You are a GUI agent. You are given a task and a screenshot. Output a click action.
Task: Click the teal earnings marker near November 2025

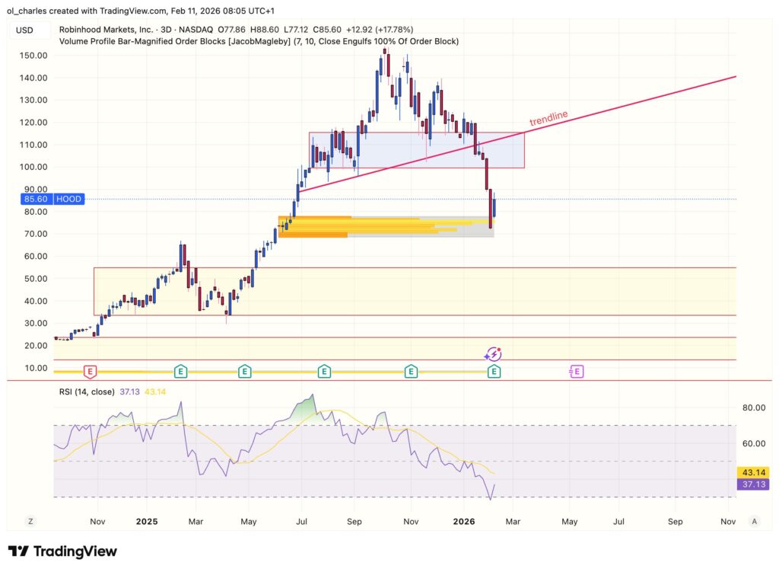tap(411, 372)
